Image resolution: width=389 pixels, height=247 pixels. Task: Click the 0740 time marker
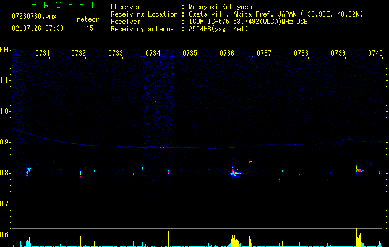[x=375, y=53]
